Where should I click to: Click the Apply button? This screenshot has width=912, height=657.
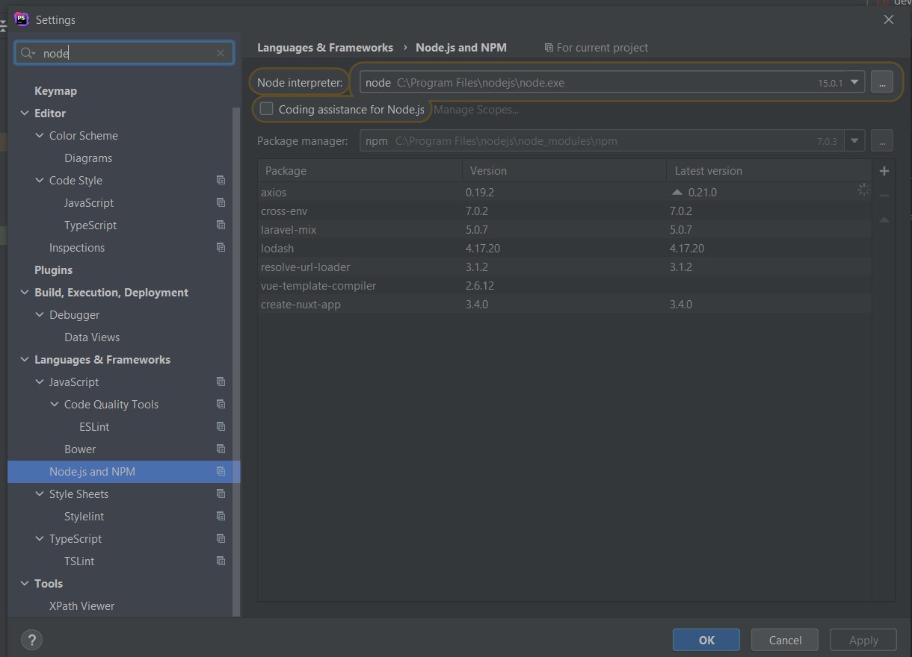tap(863, 640)
